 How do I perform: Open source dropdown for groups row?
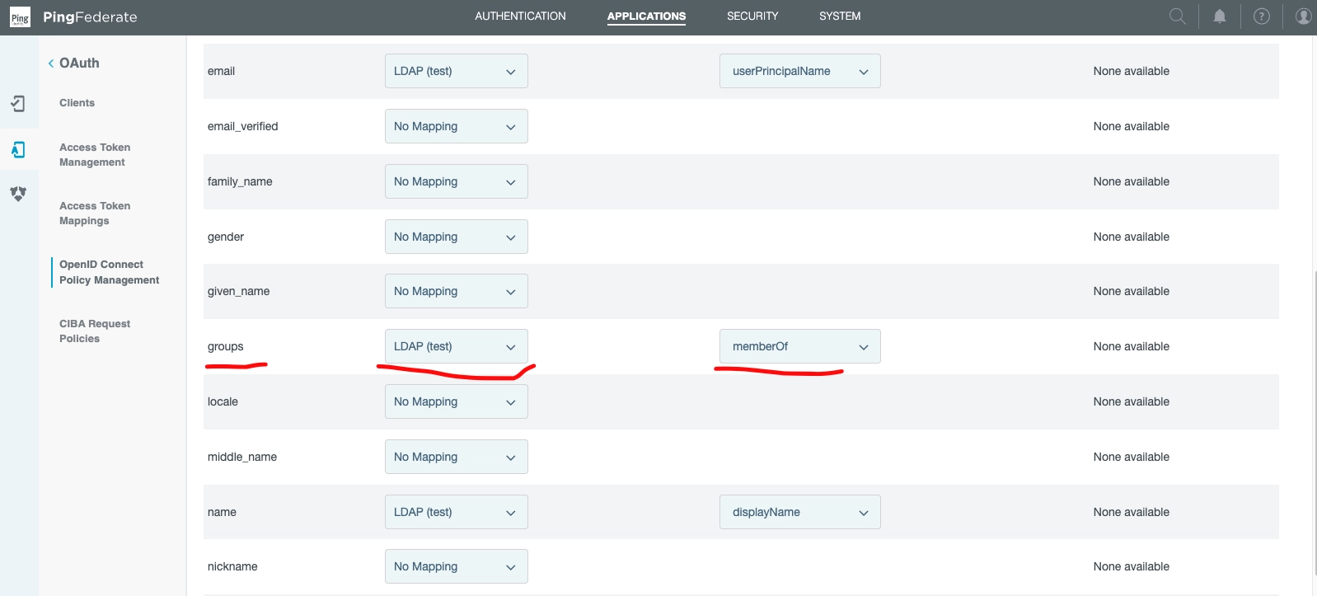click(456, 346)
